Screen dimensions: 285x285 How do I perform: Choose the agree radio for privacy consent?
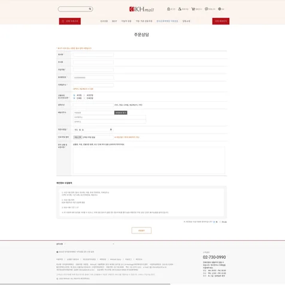pos(214,222)
